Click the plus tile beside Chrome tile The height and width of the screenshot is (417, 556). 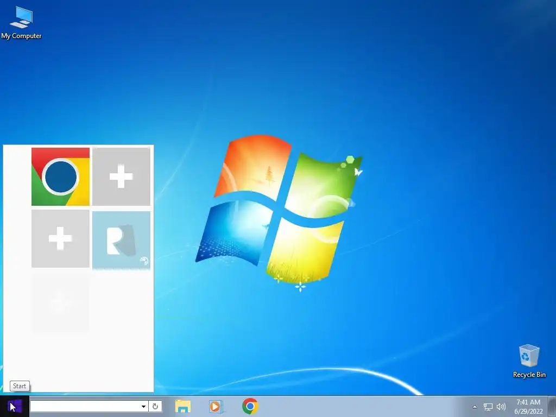point(121,176)
